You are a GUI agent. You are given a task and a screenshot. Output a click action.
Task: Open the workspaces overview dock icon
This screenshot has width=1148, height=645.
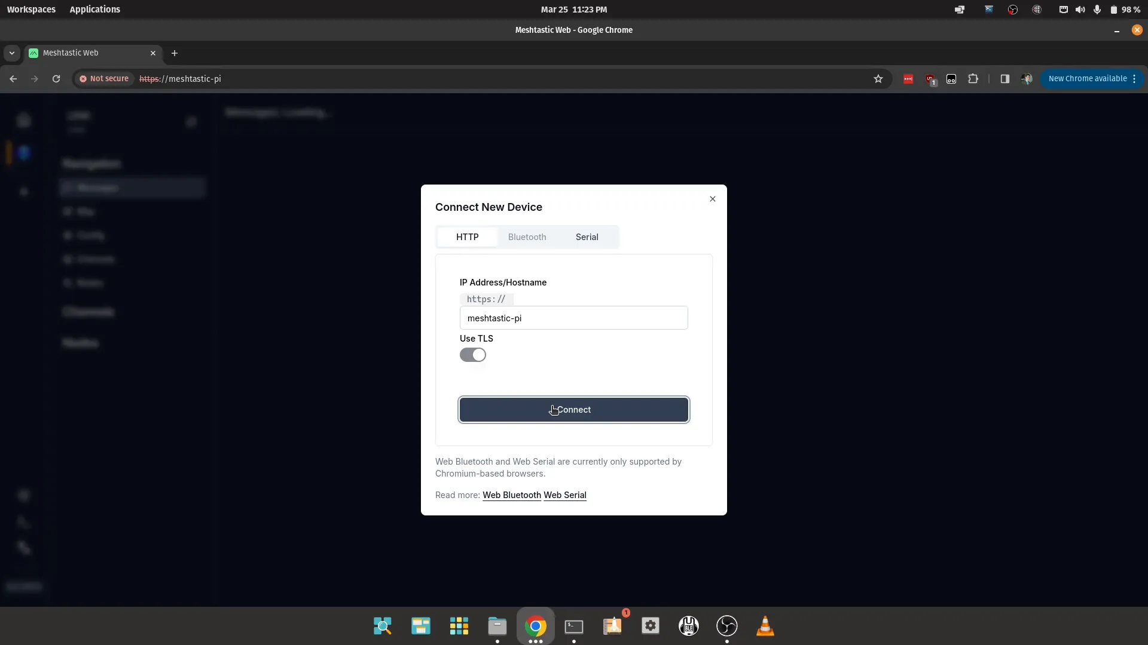(421, 626)
